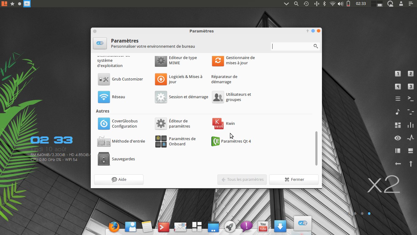The height and width of the screenshot is (235, 417).
Task: Click inside the settings search field
Action: [x=294, y=46]
